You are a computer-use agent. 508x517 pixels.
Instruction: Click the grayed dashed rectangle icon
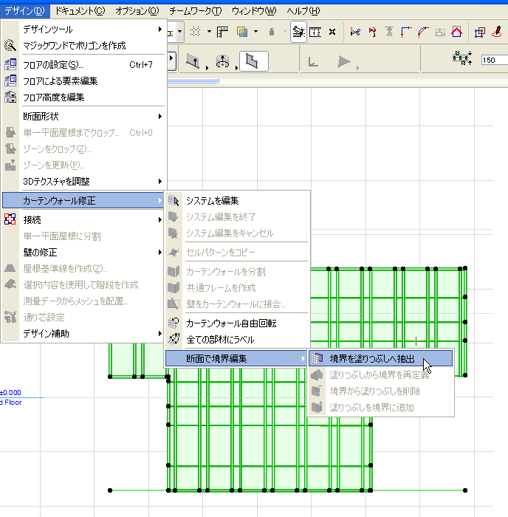tap(440, 32)
